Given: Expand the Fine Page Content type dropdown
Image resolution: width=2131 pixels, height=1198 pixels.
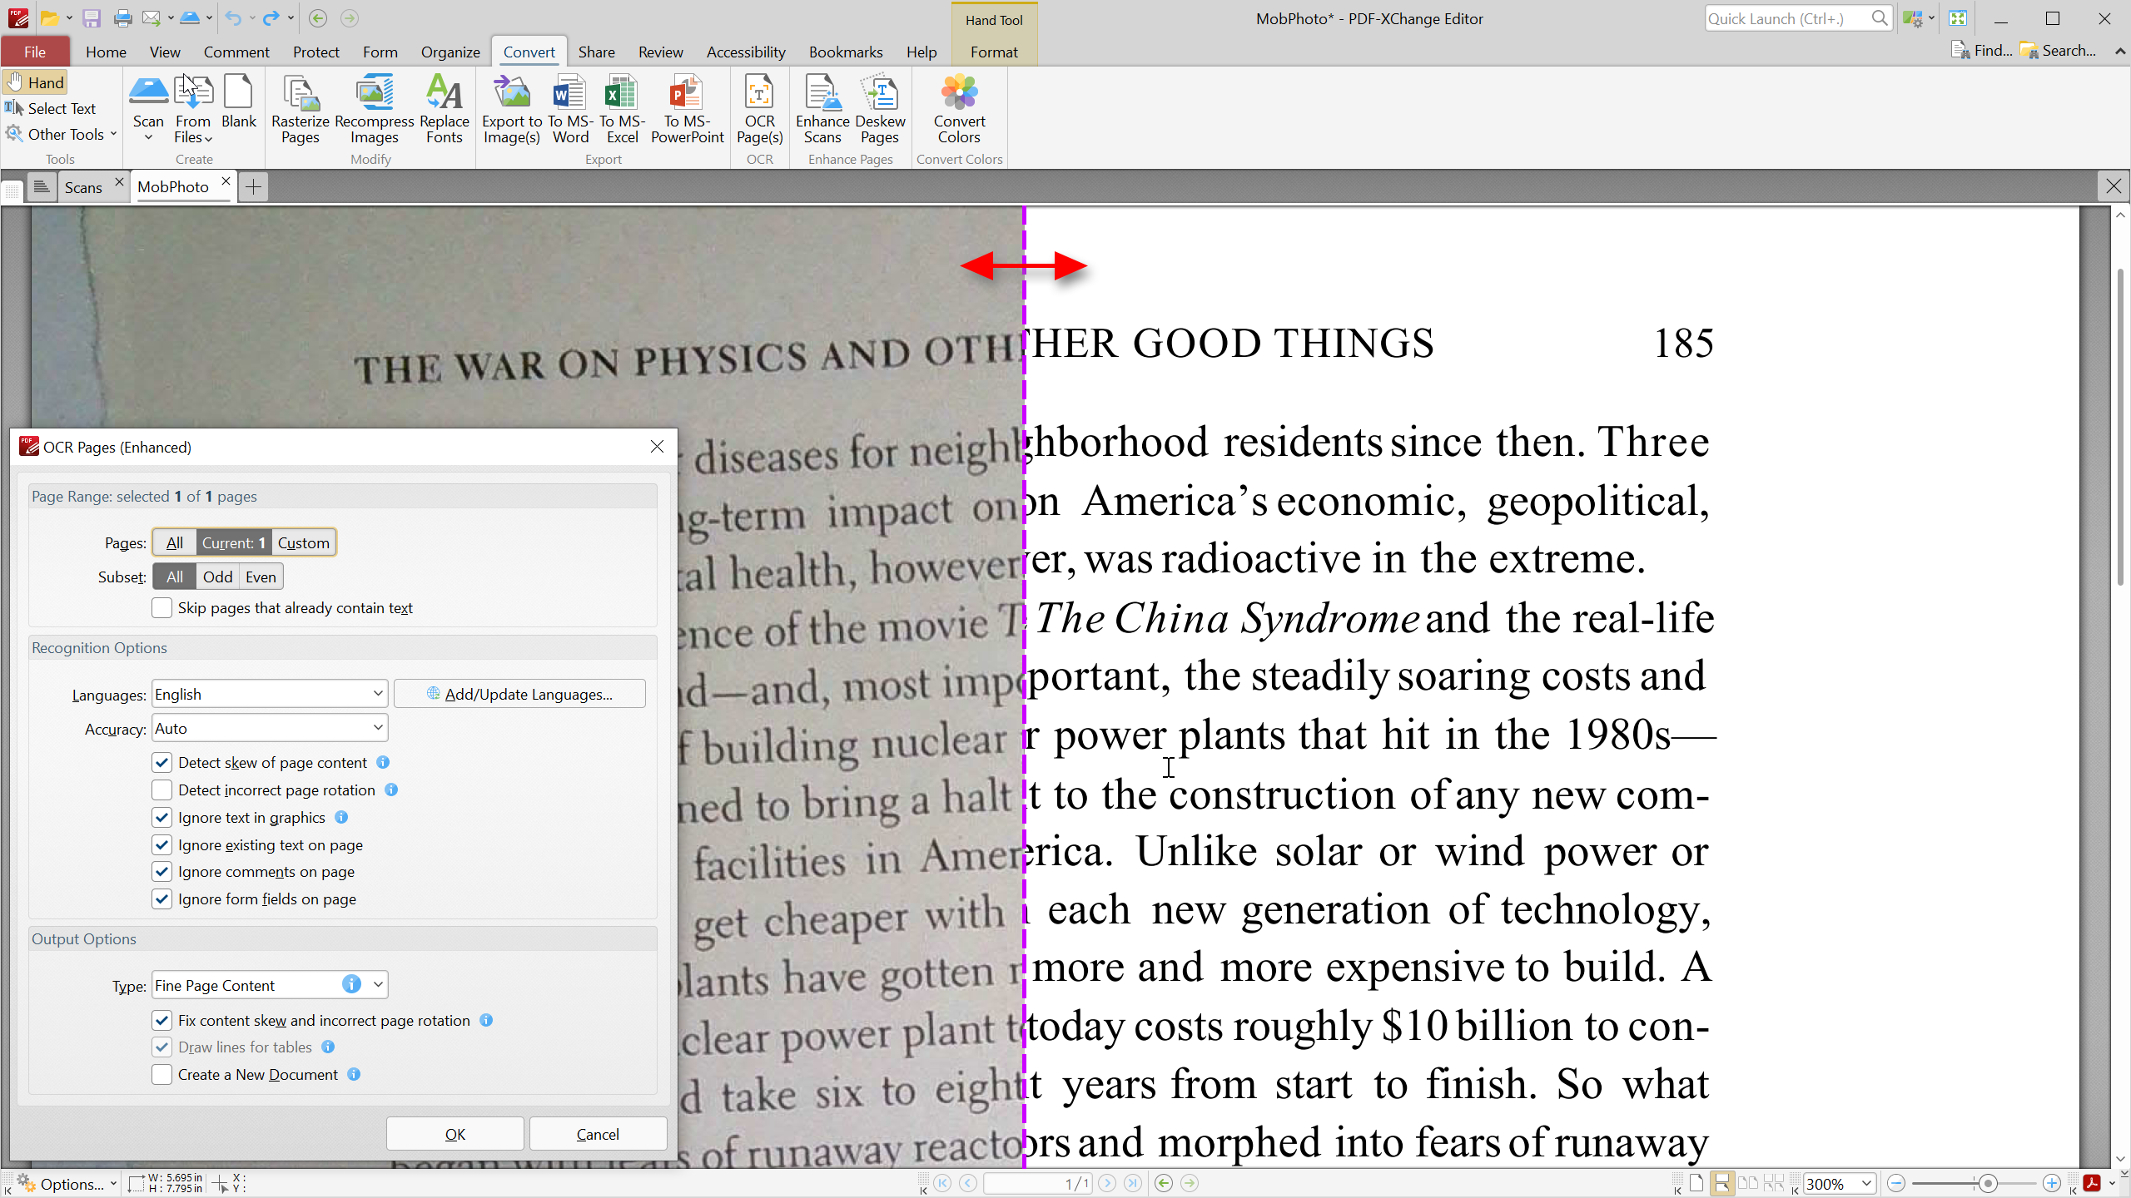Looking at the screenshot, I should [376, 984].
